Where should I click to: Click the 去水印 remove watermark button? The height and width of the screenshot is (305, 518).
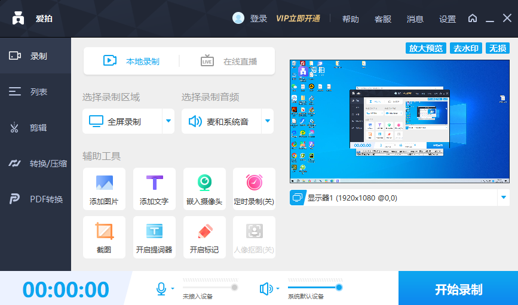466,48
